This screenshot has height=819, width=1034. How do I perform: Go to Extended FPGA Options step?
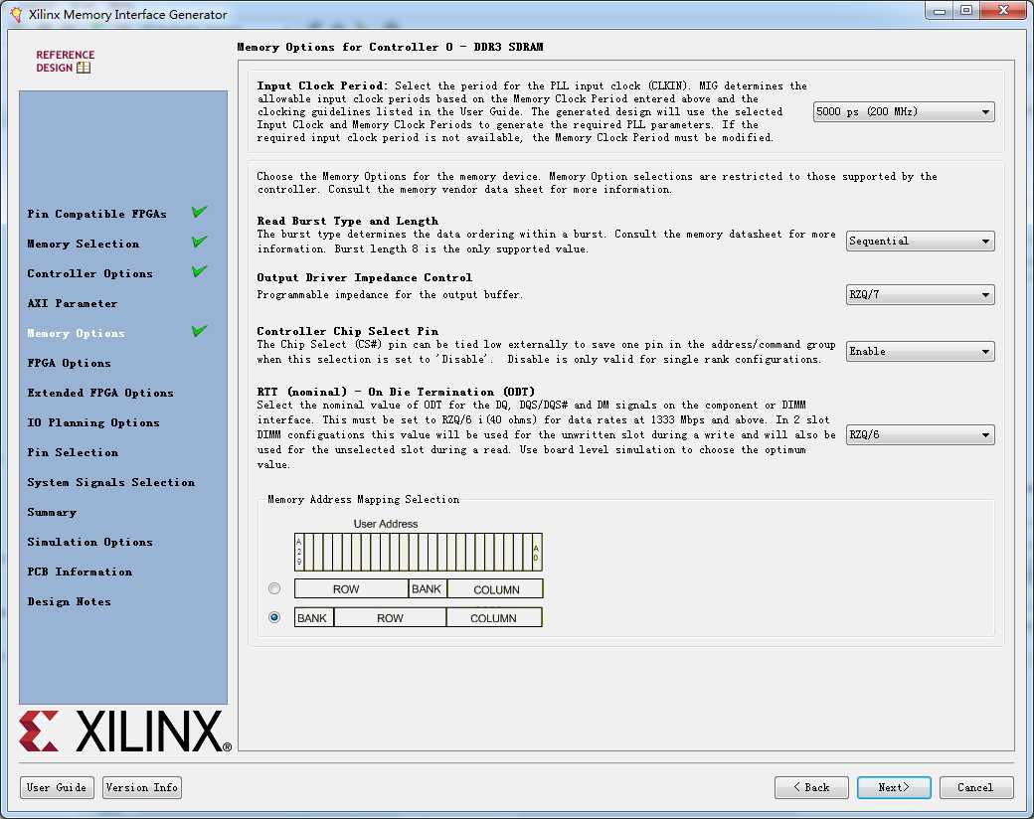100,393
